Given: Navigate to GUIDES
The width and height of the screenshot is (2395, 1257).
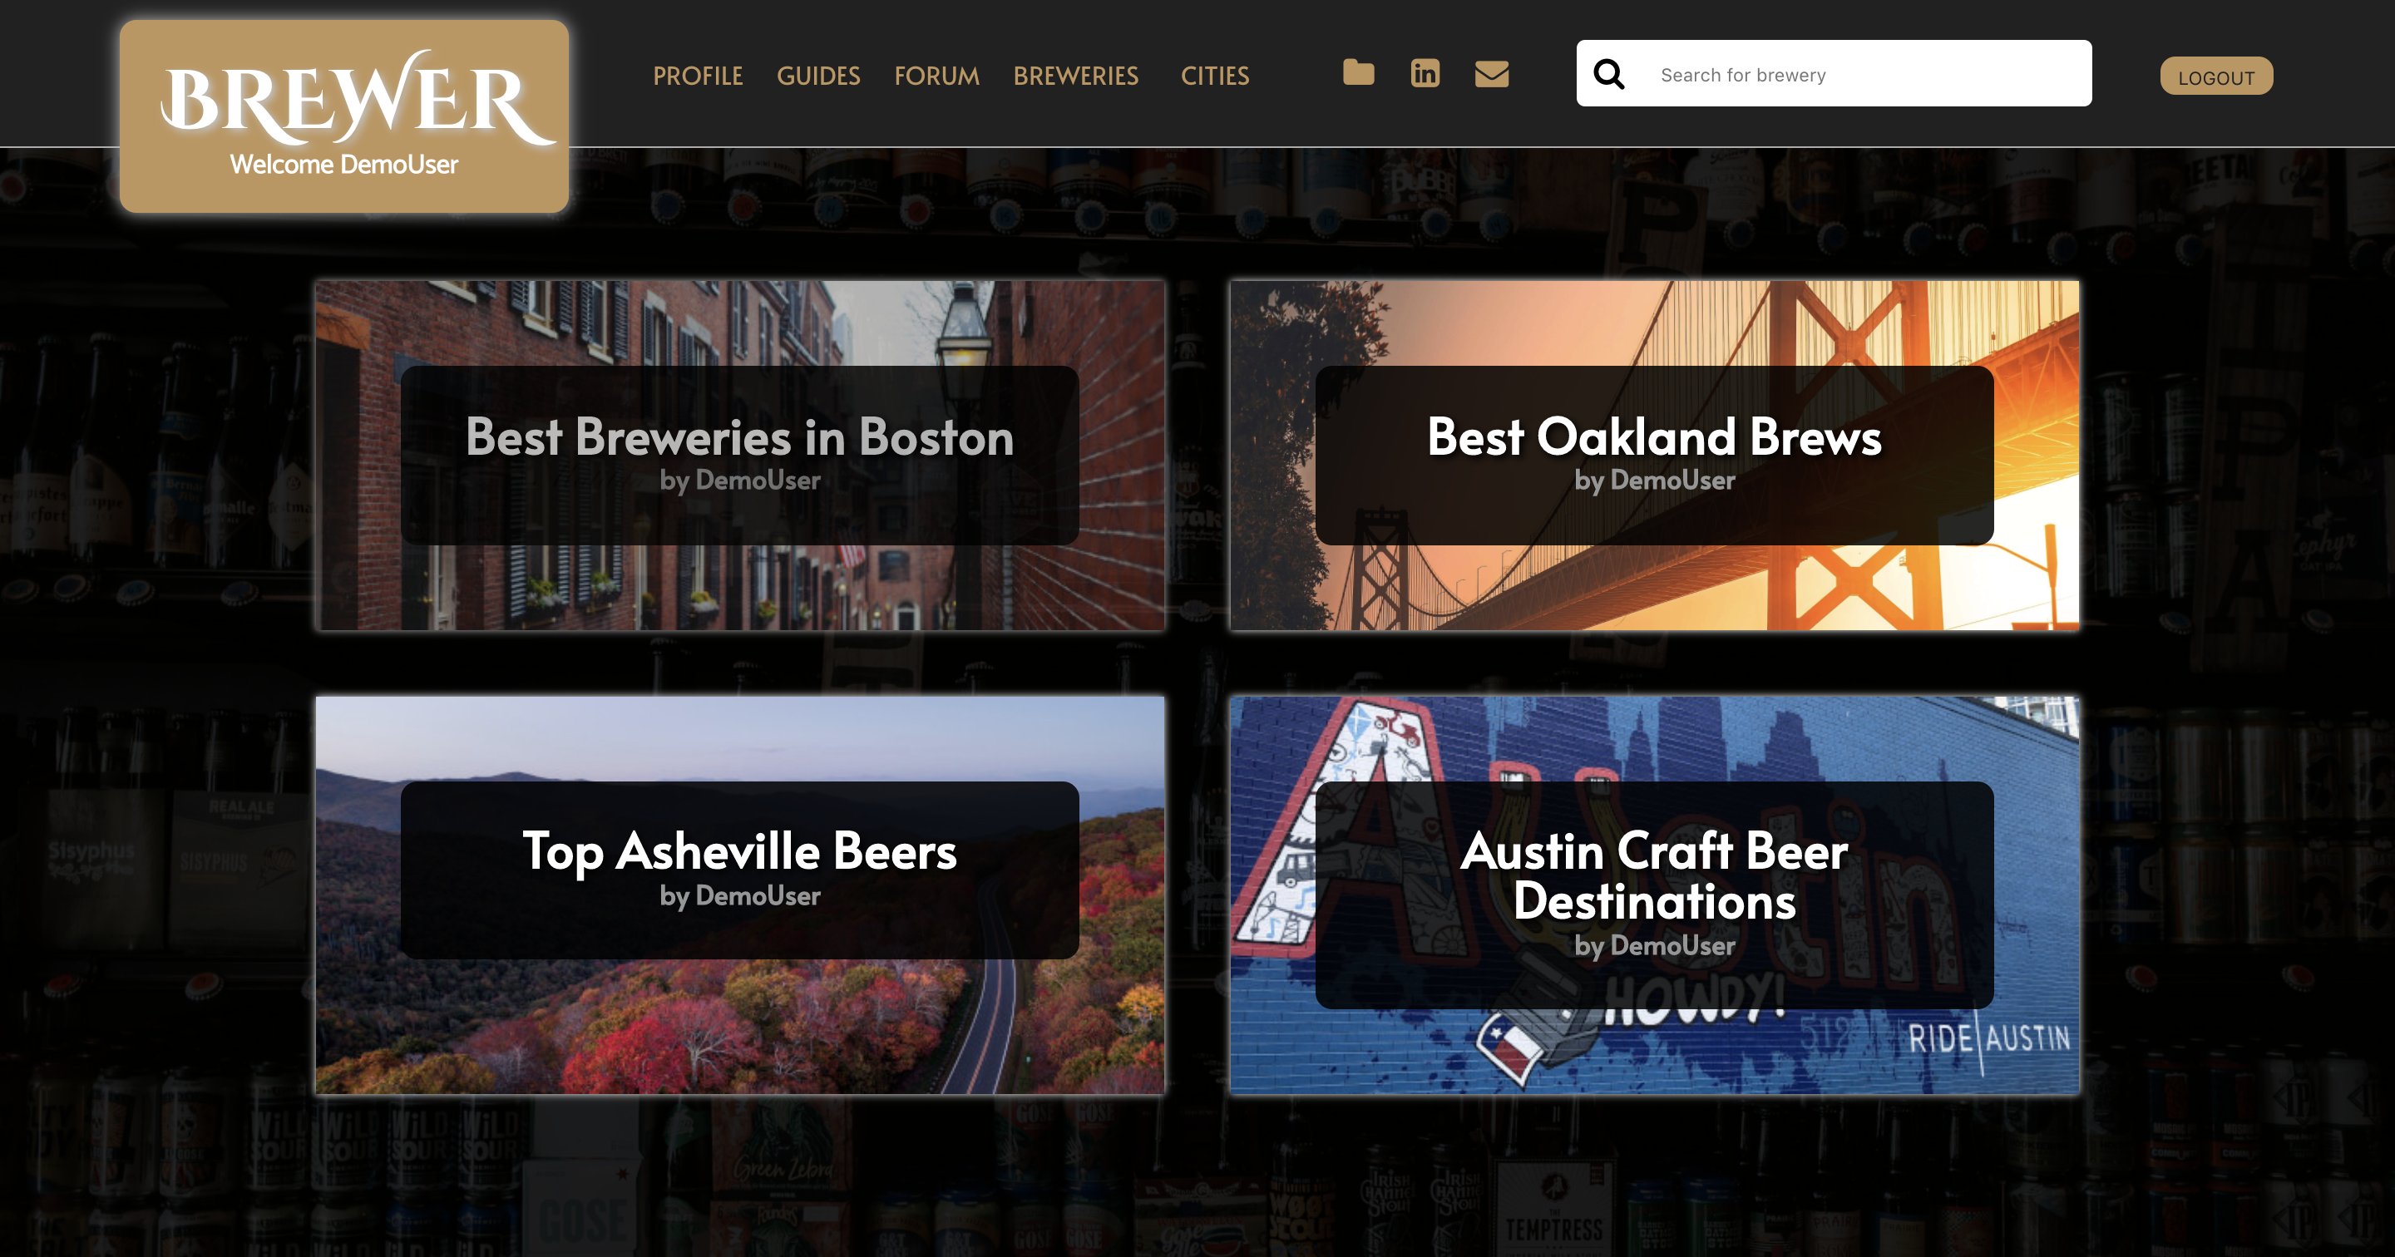Looking at the screenshot, I should [x=818, y=76].
